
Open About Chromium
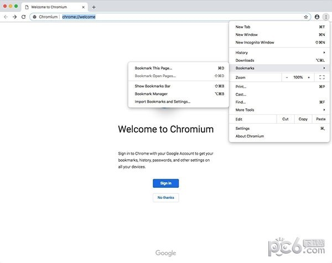pyautogui.click(x=279, y=136)
